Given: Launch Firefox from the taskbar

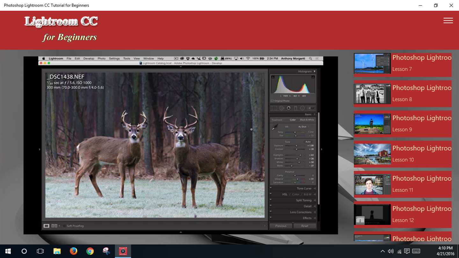Looking at the screenshot, I should (73, 251).
